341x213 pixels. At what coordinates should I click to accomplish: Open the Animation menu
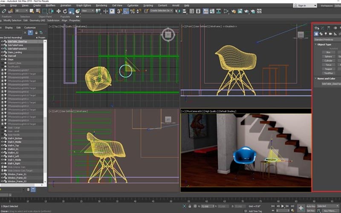tap(66, 6)
